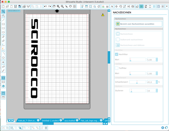The height and width of the screenshot is (131, 169).
Task: Pick the Draw a Line tool
Action: [3, 20]
